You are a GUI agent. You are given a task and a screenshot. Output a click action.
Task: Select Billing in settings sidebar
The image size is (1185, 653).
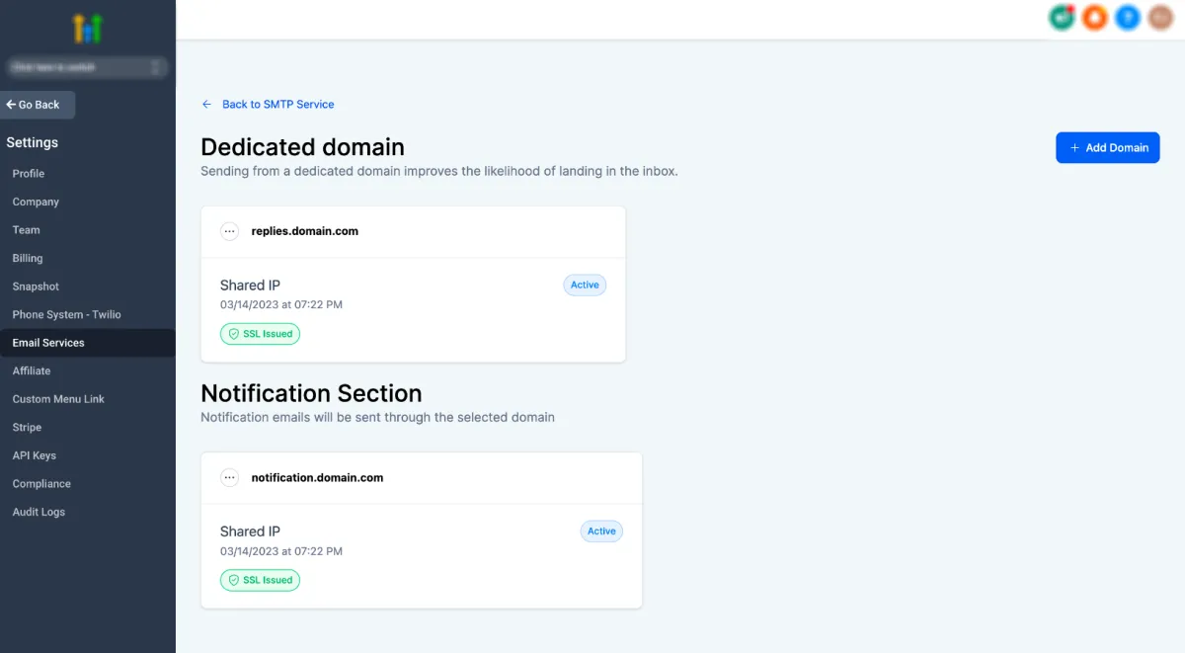pyautogui.click(x=28, y=259)
